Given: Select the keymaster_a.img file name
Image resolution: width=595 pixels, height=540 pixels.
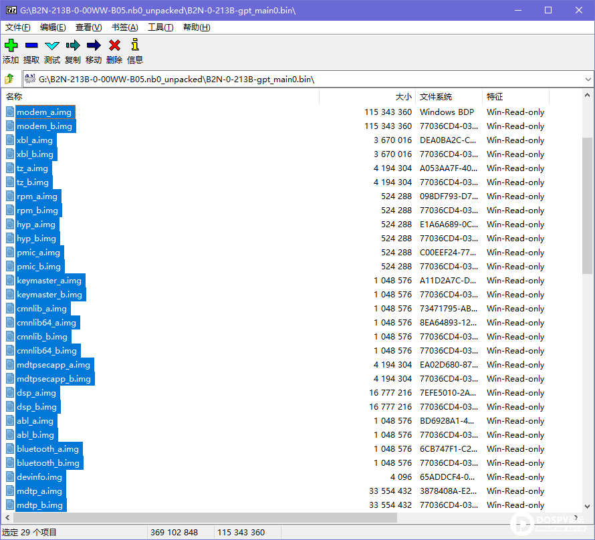Looking at the screenshot, I should click(49, 280).
